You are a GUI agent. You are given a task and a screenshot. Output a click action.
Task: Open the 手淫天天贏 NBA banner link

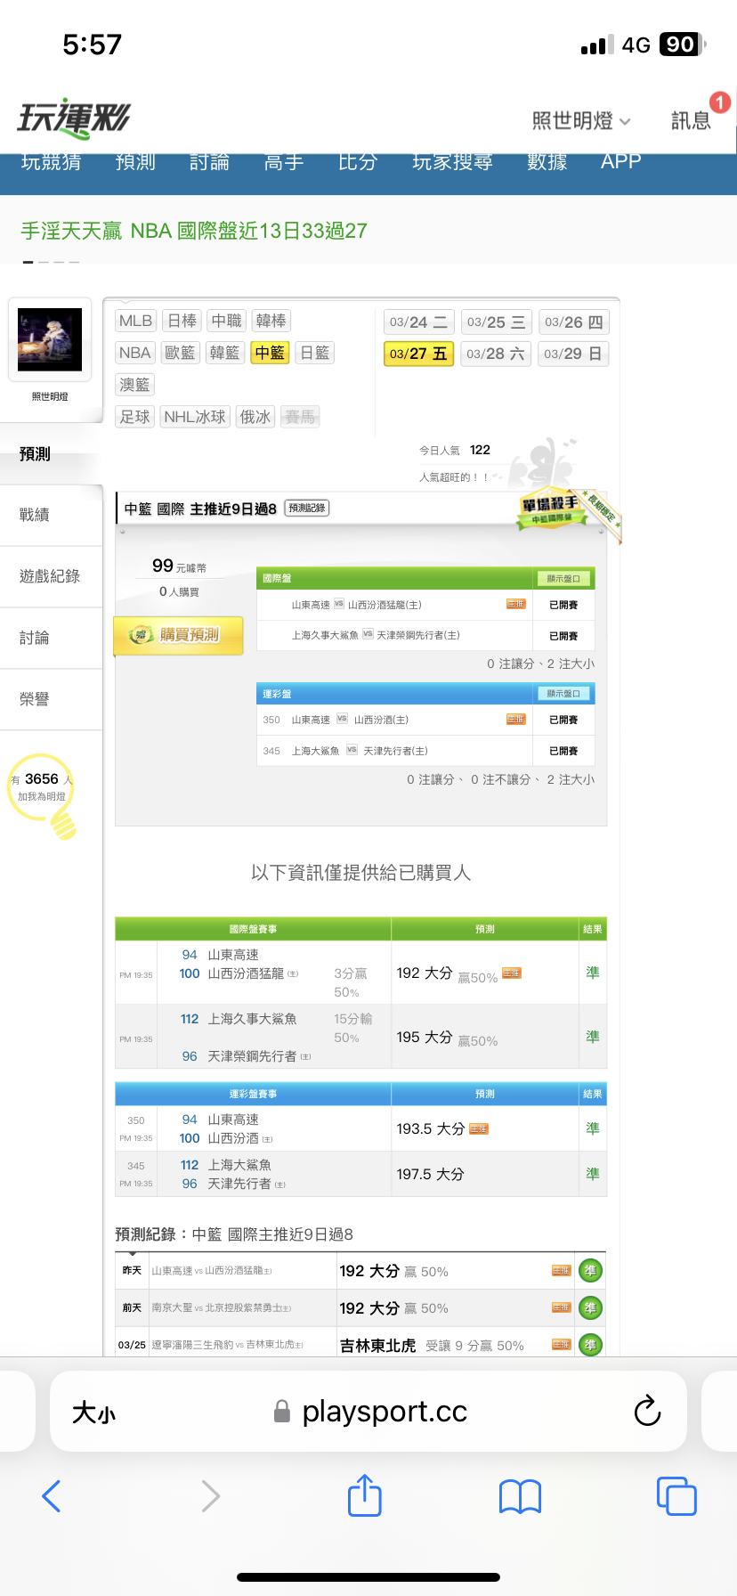tap(194, 231)
